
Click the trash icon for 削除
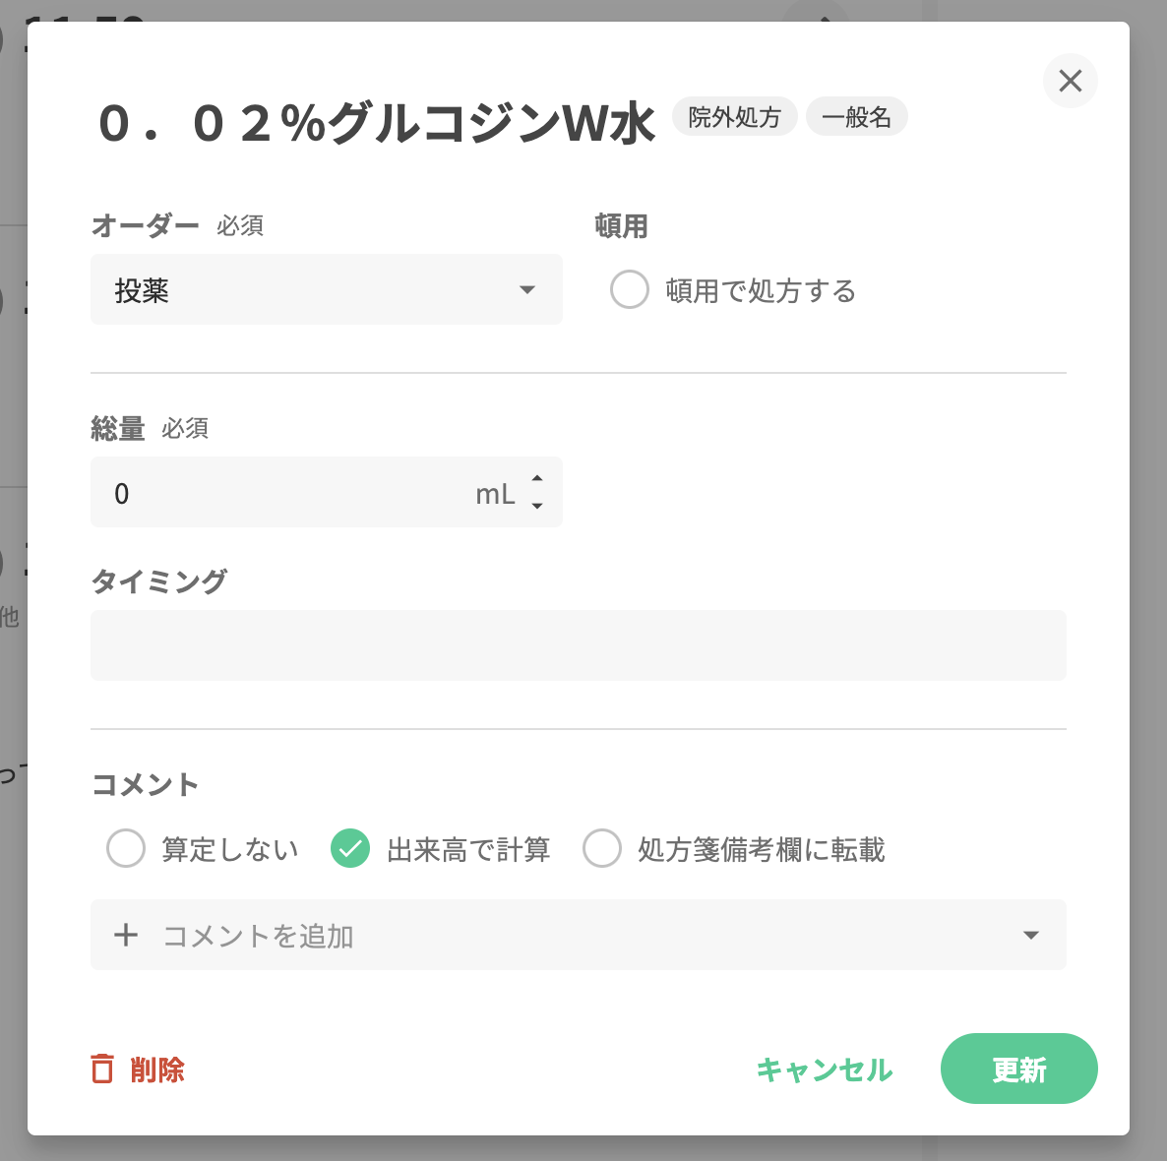102,1069
